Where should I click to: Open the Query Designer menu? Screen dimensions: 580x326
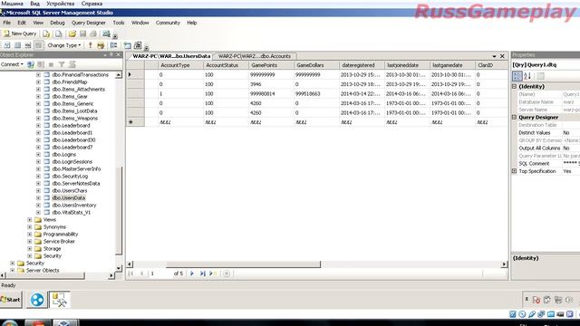[x=89, y=23]
